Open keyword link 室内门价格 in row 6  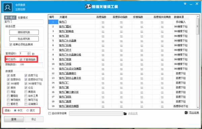(x=65, y=45)
